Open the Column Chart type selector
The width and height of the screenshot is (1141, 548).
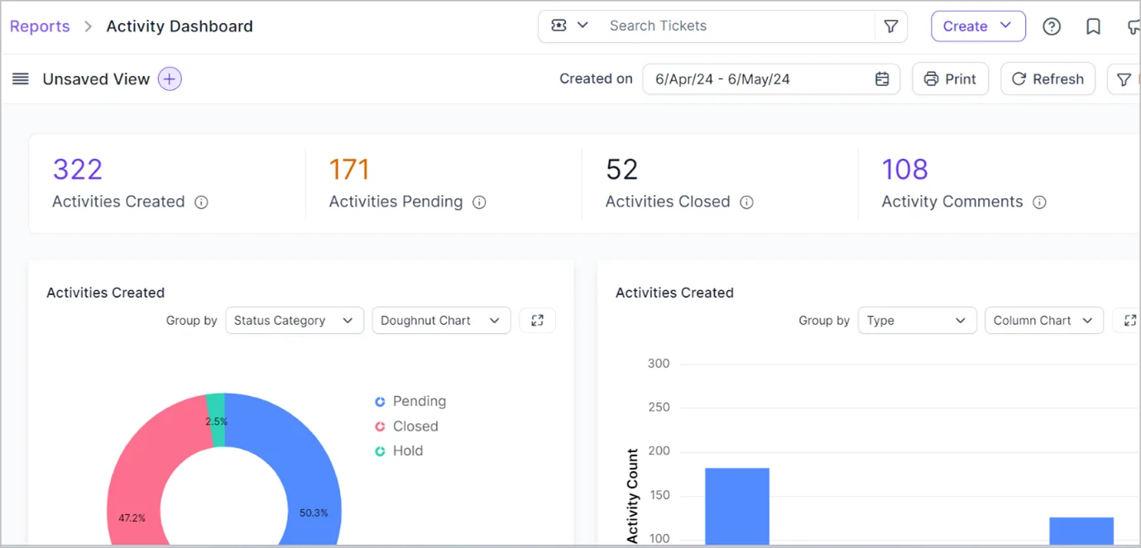click(1044, 320)
